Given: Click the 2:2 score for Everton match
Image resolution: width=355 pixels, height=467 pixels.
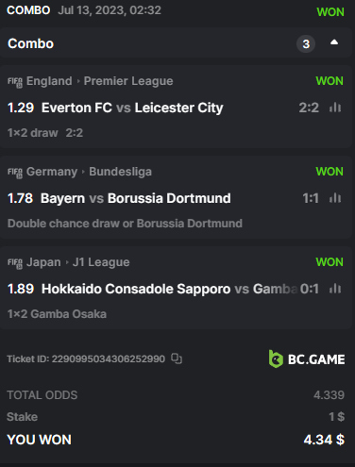Looking at the screenshot, I should (309, 108).
